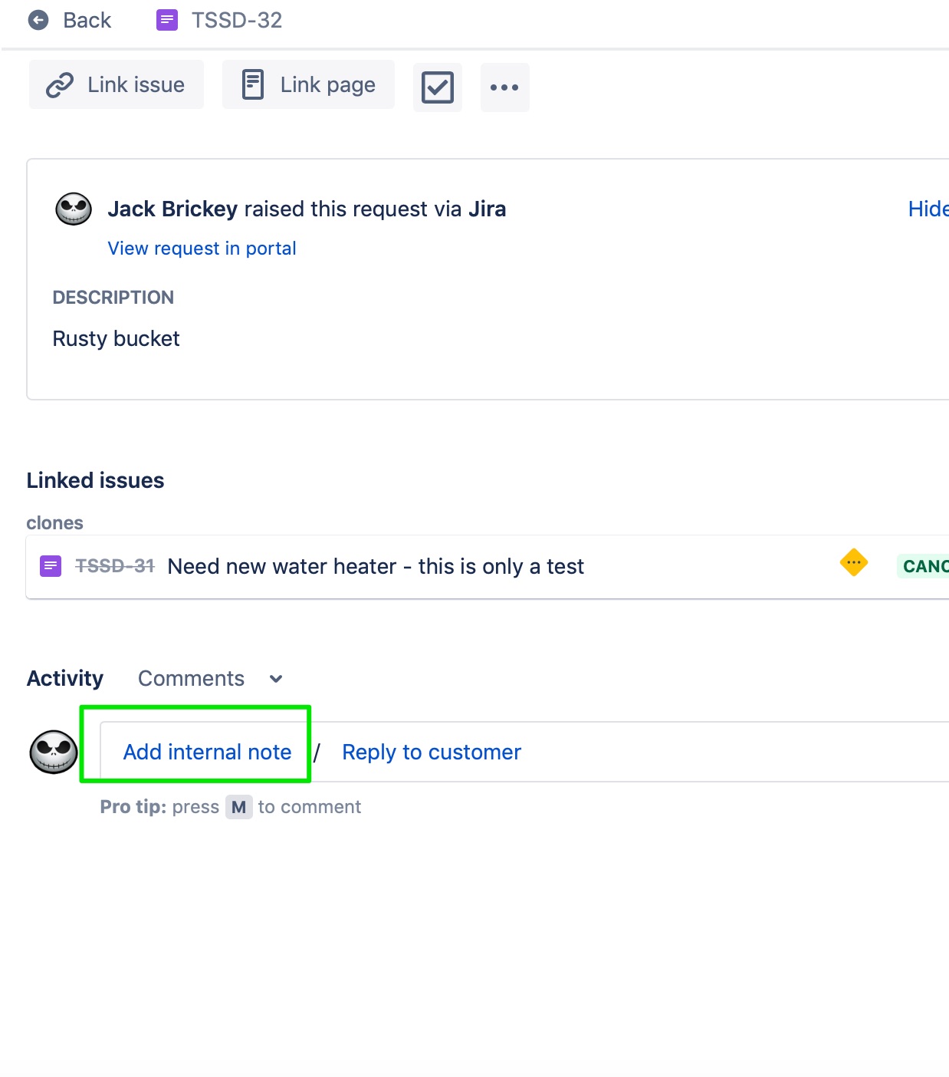Click the checkbox approval toolbar icon
This screenshot has width=949, height=1077.
point(437,87)
